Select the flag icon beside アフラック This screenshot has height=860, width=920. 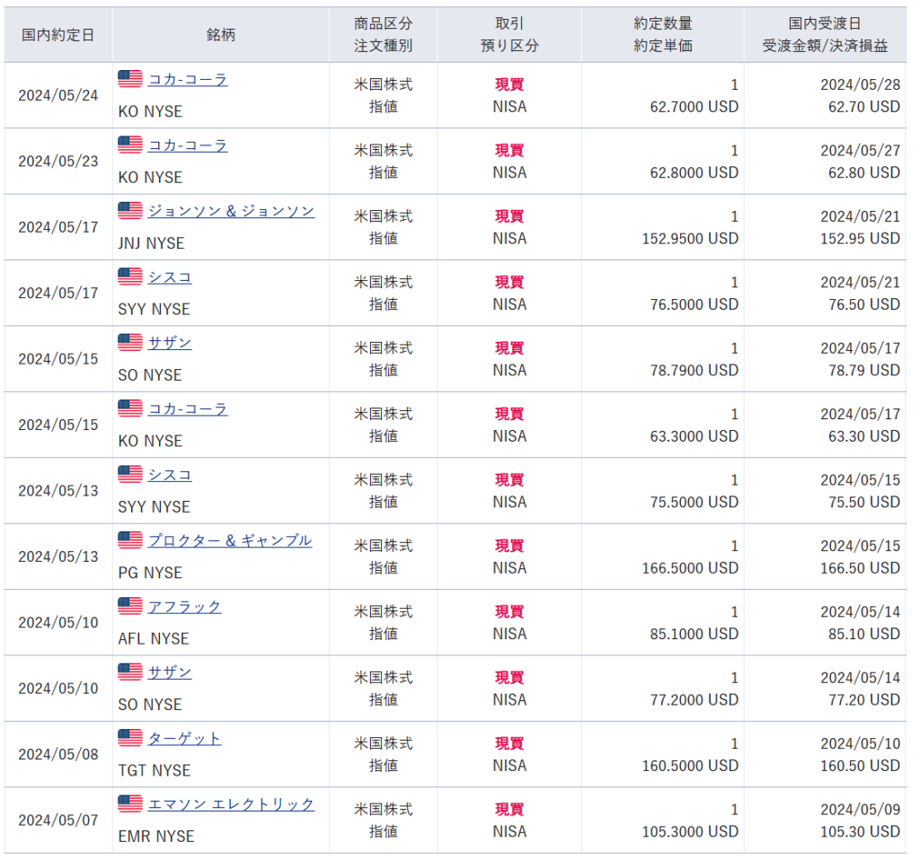click(x=130, y=607)
